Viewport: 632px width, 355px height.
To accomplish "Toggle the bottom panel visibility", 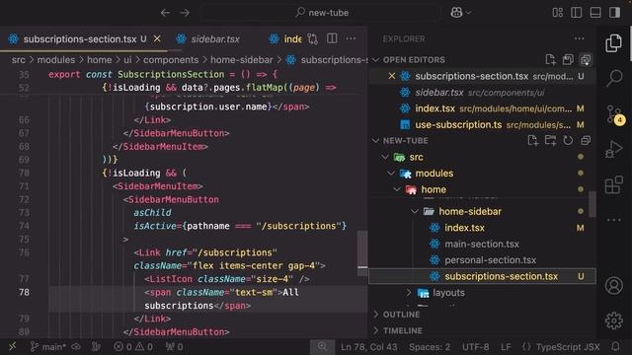I will [x=595, y=13].
